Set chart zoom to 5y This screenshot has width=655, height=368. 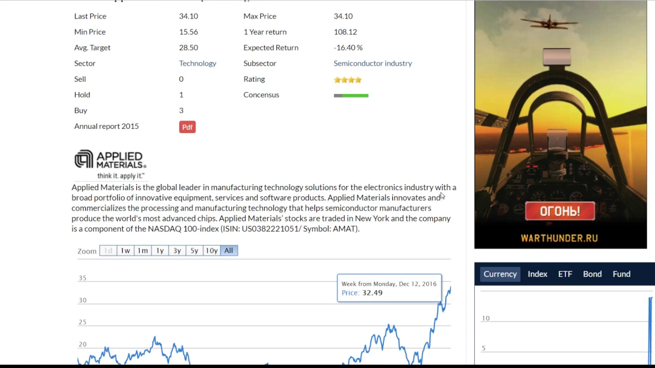tap(194, 250)
